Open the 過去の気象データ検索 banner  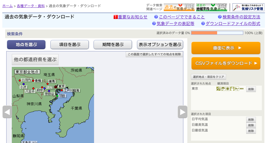179,7
